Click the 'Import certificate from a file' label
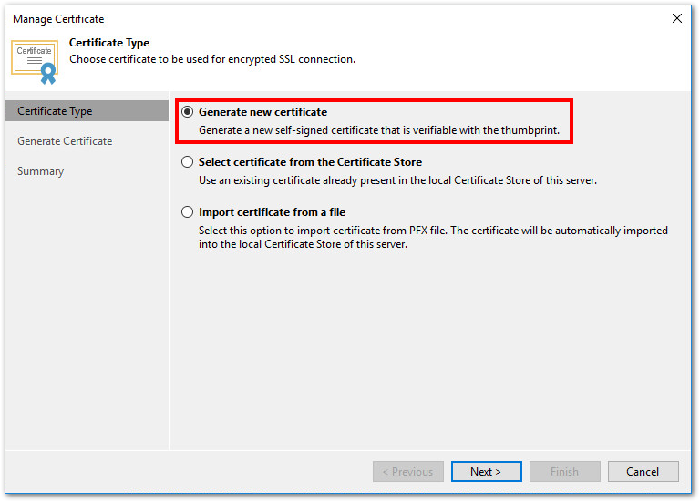 click(x=272, y=212)
